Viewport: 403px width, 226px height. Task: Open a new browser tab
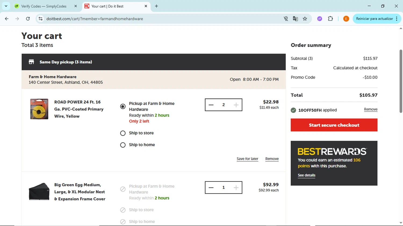(x=156, y=6)
